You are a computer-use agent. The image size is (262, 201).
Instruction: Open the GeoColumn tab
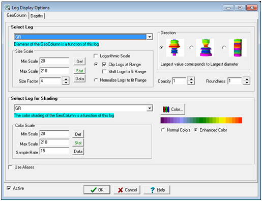click(17, 15)
